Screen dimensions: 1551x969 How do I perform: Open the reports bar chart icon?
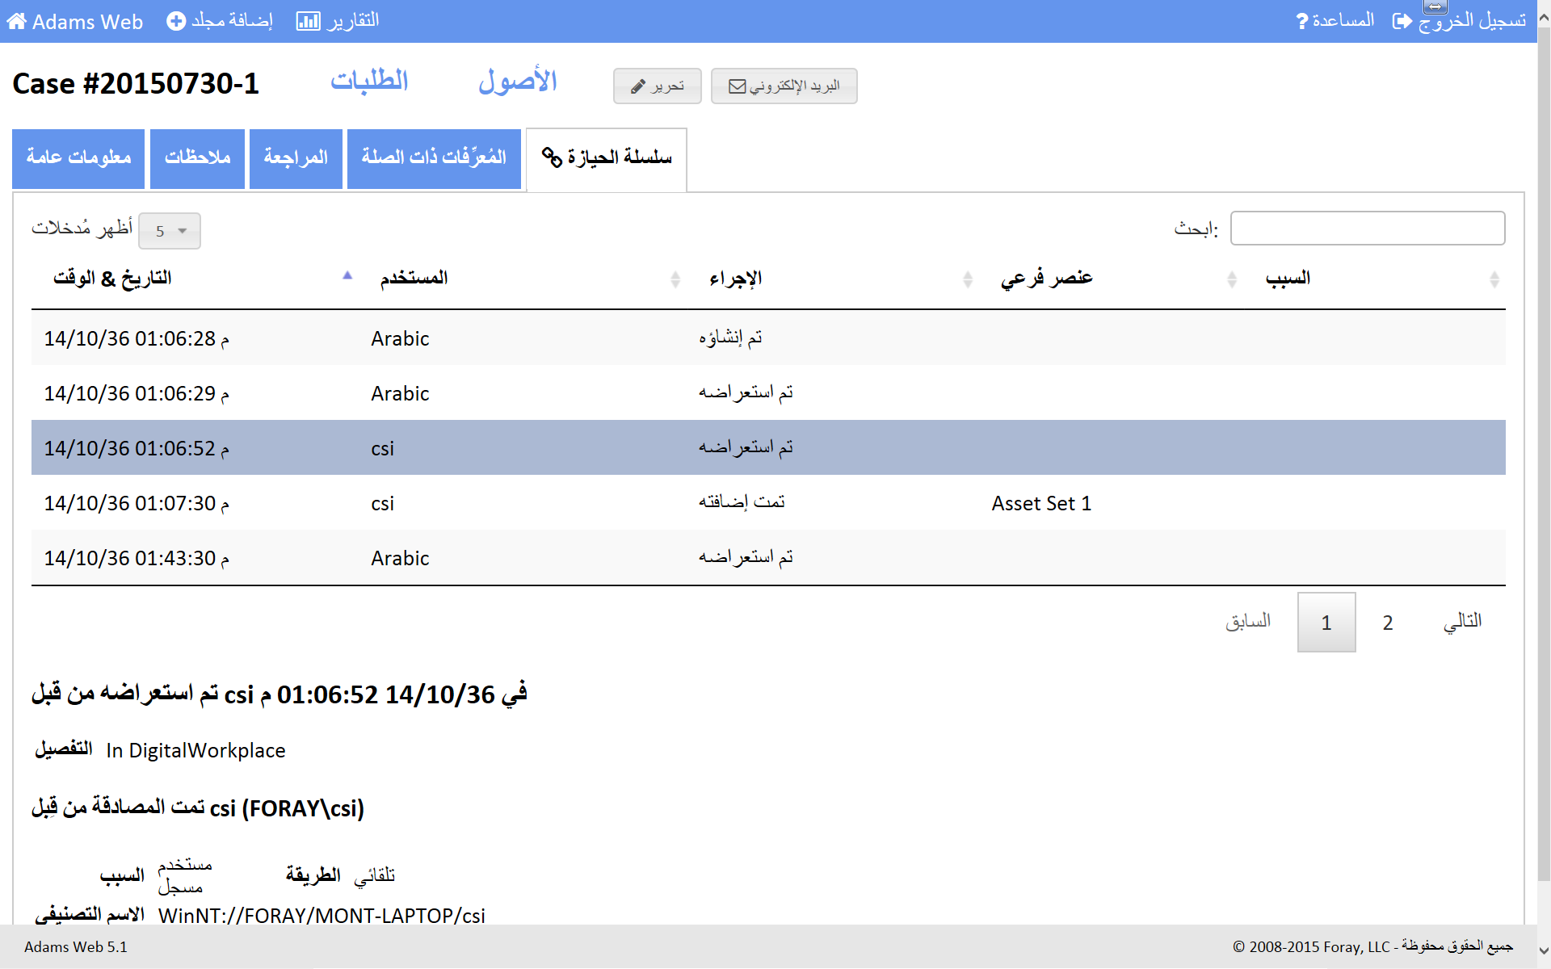[308, 21]
